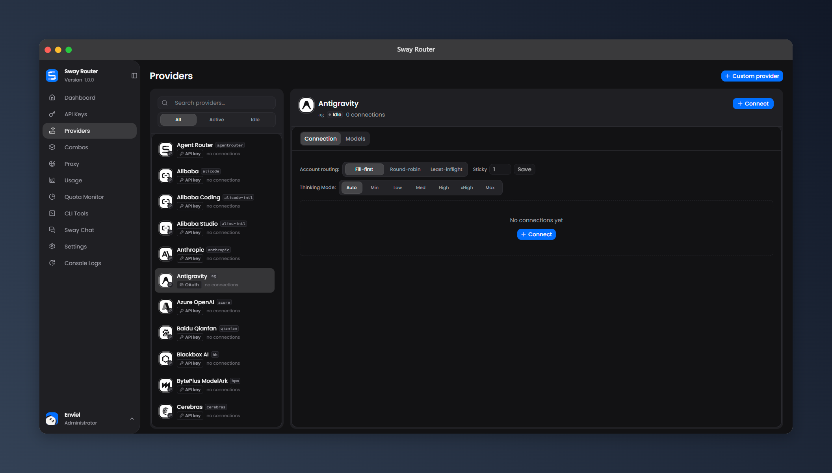The image size is (832, 473).
Task: Click Connect in the Antigravity header
Action: tap(753, 104)
